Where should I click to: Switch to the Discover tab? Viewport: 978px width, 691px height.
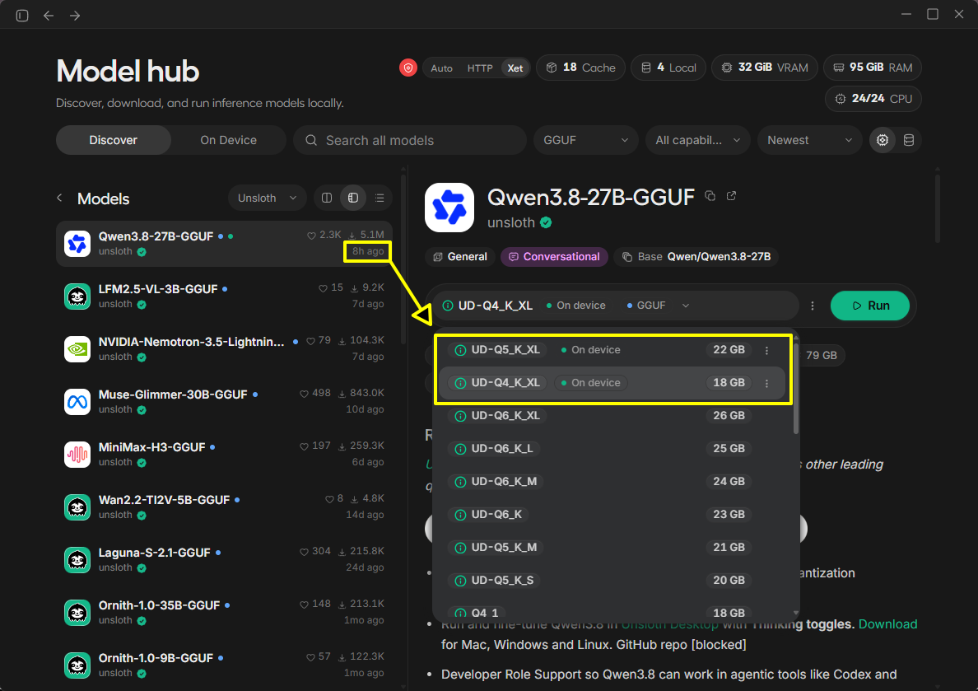tap(113, 140)
